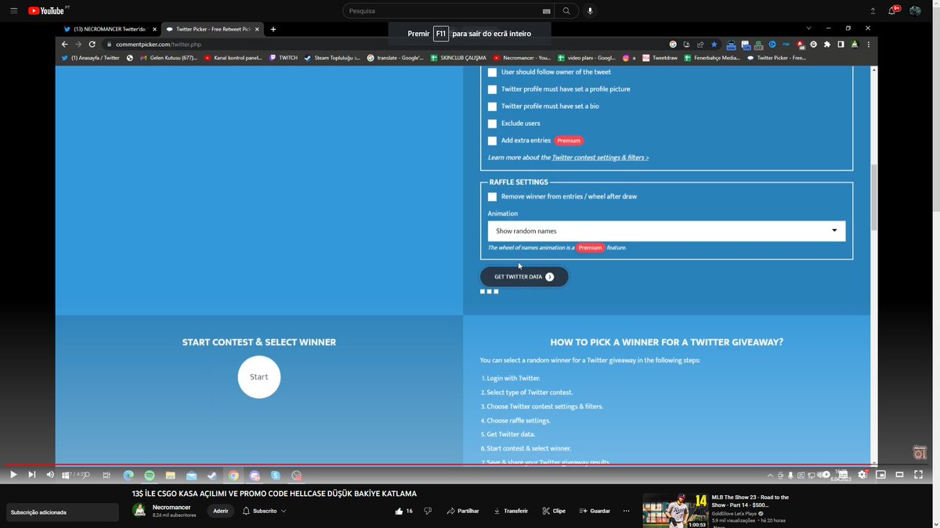Open 'Twitter contest settings & filters' link
940x528 pixels.
click(600, 157)
